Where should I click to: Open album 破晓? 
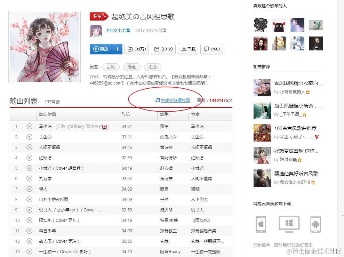[195, 189]
